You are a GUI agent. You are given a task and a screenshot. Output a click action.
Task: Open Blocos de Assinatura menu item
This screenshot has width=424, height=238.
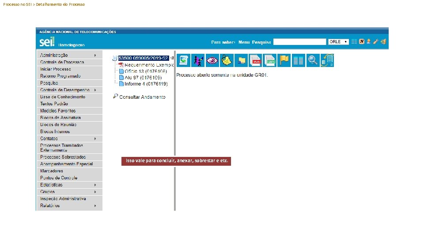pyautogui.click(x=69, y=118)
